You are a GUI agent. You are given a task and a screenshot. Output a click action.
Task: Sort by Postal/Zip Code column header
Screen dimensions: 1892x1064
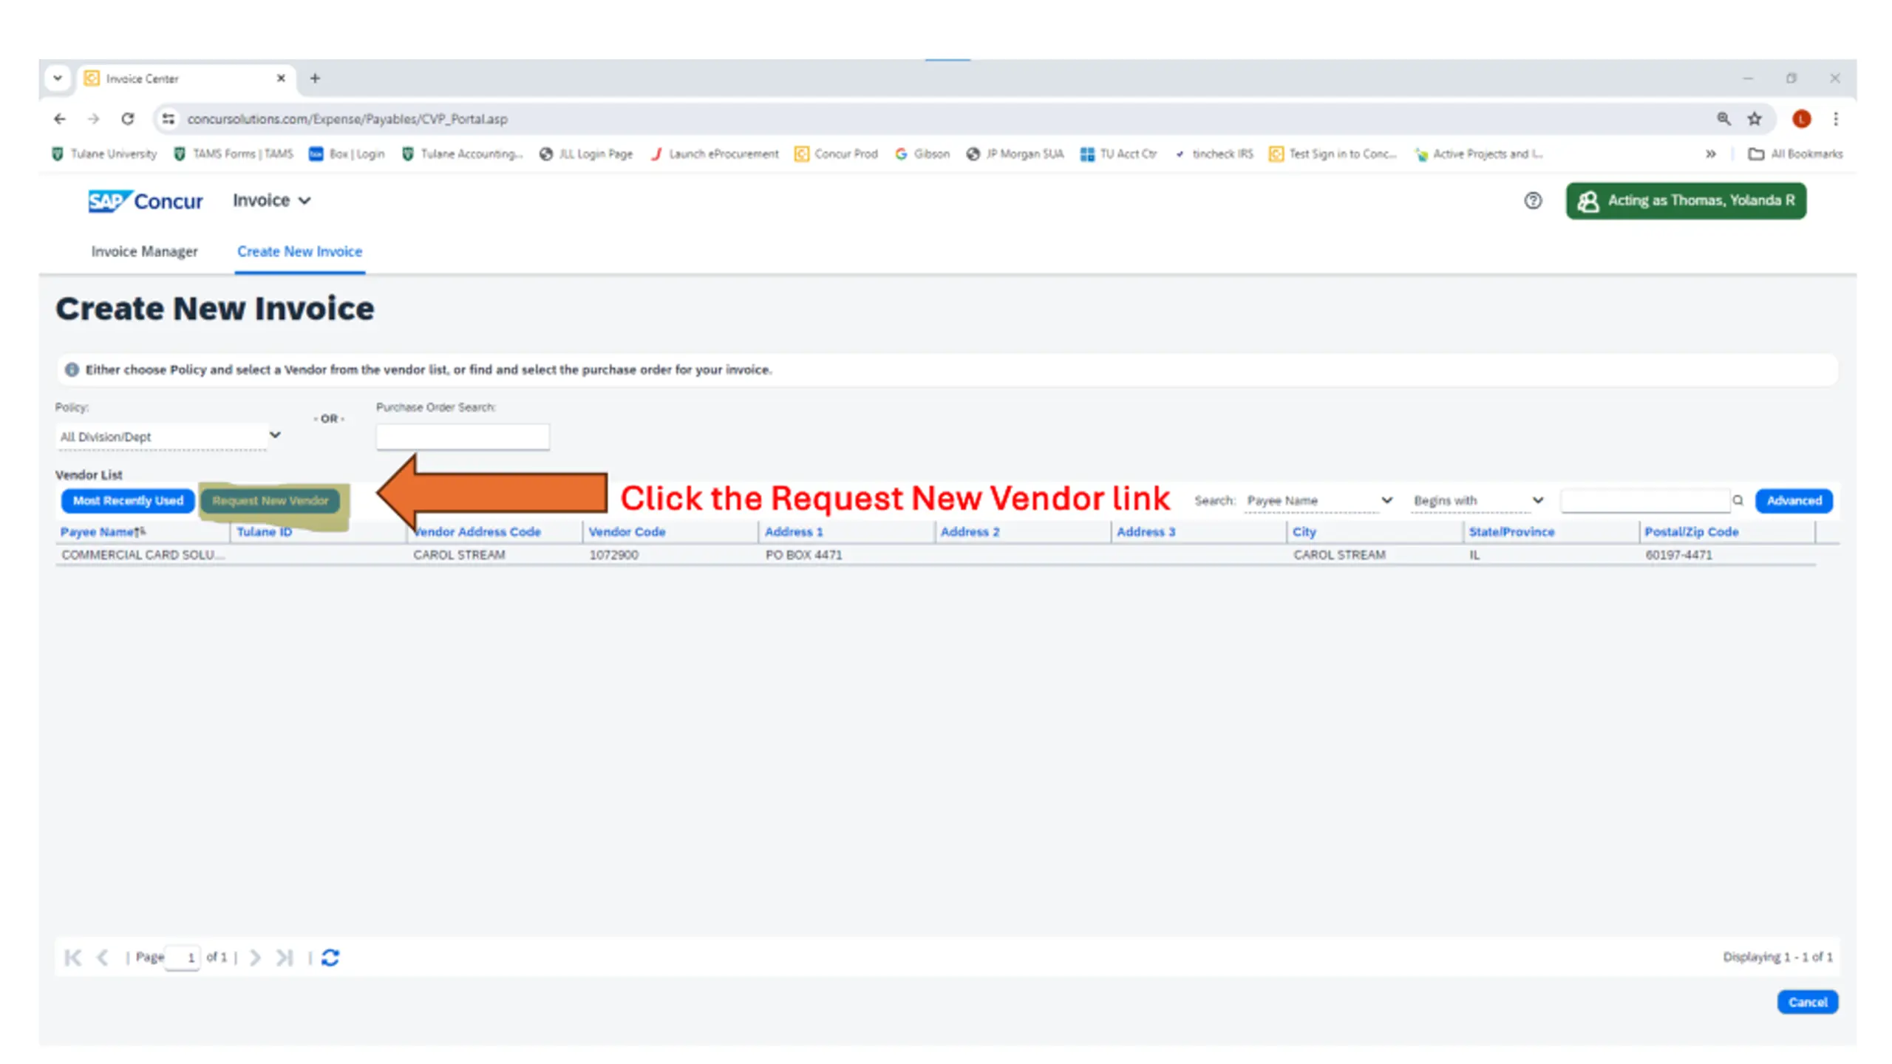coord(1691,532)
